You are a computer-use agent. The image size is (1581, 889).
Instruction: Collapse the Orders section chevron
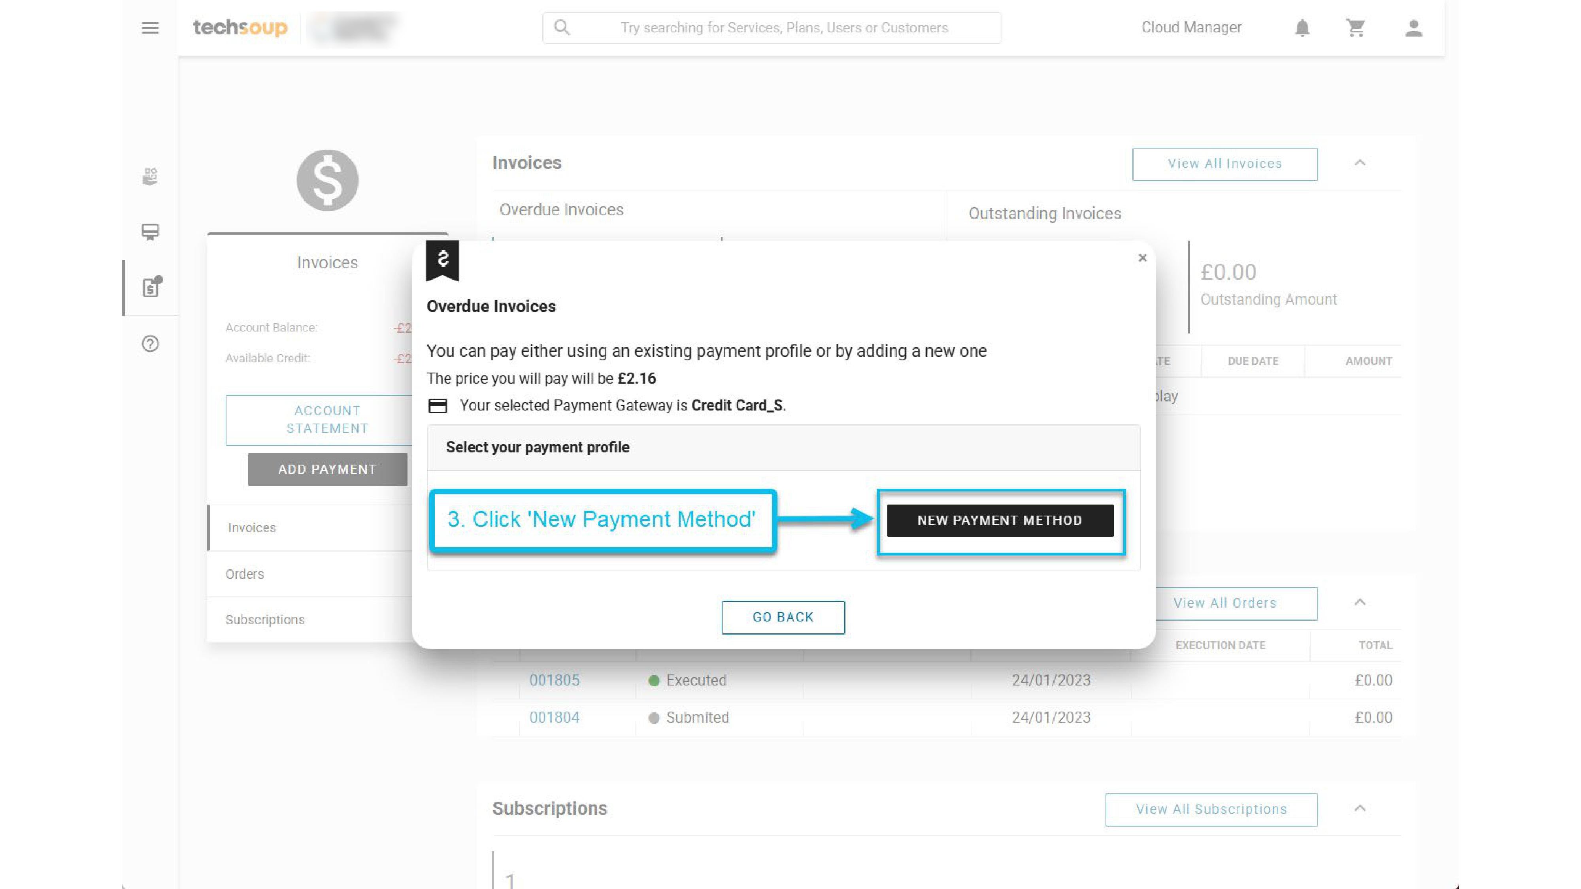(x=1360, y=602)
